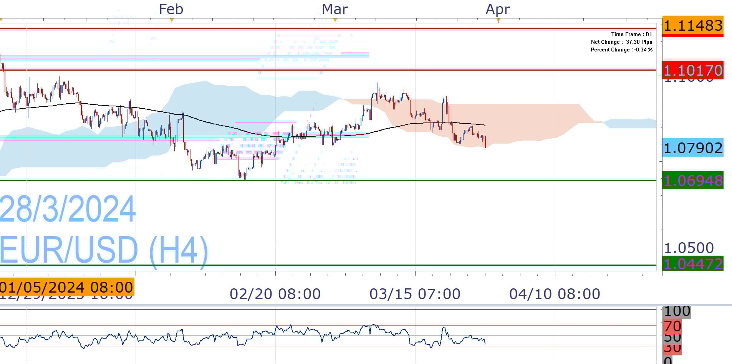Image resolution: width=732 pixels, height=364 pixels.
Task: Select the 02/20 08:00 time axis label
Action: 275,294
